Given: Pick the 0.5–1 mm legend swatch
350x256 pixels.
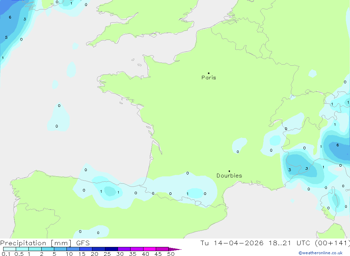Looking at the screenshot, I should tap(22, 249).
